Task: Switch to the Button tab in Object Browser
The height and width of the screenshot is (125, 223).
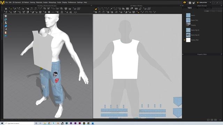Action: click(194, 8)
